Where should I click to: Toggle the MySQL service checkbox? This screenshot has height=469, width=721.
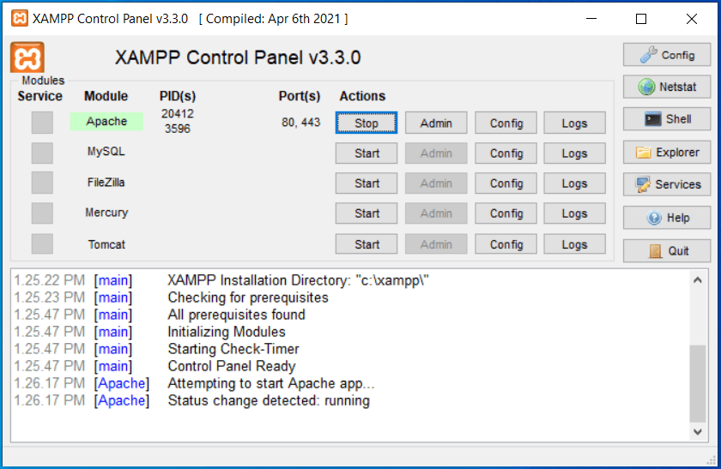pos(42,153)
